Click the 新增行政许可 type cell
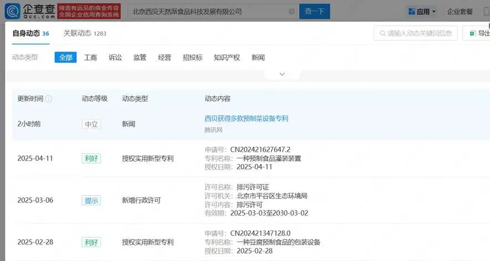 (x=141, y=200)
